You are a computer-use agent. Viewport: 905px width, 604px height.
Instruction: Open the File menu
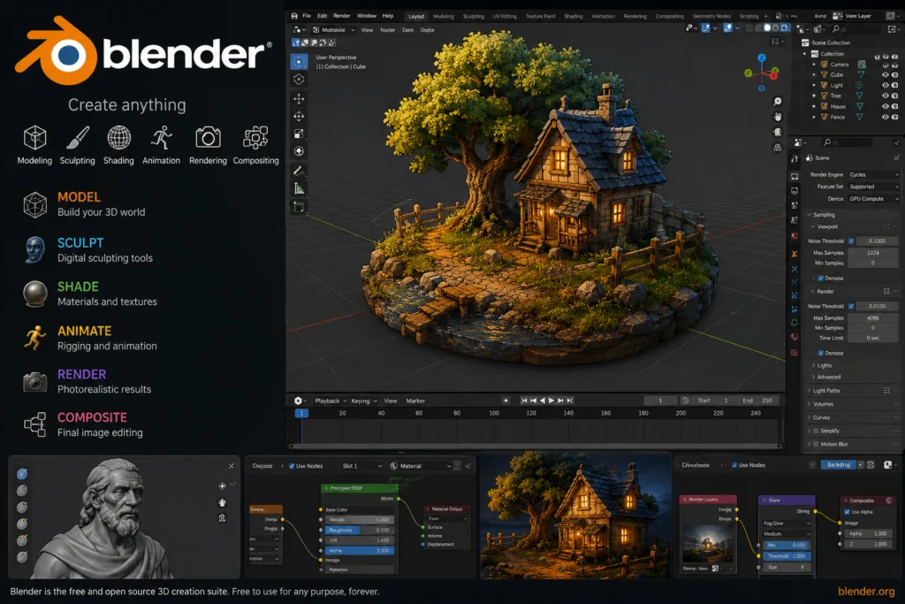click(x=307, y=16)
